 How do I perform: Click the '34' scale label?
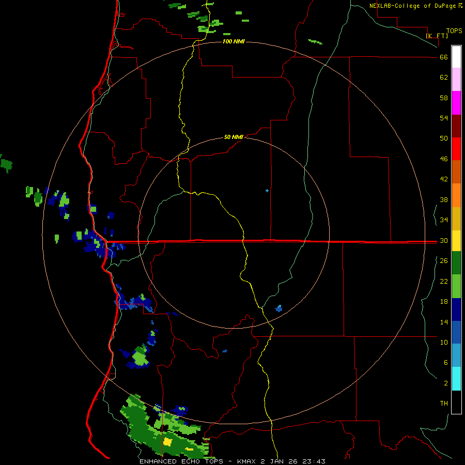click(x=444, y=220)
